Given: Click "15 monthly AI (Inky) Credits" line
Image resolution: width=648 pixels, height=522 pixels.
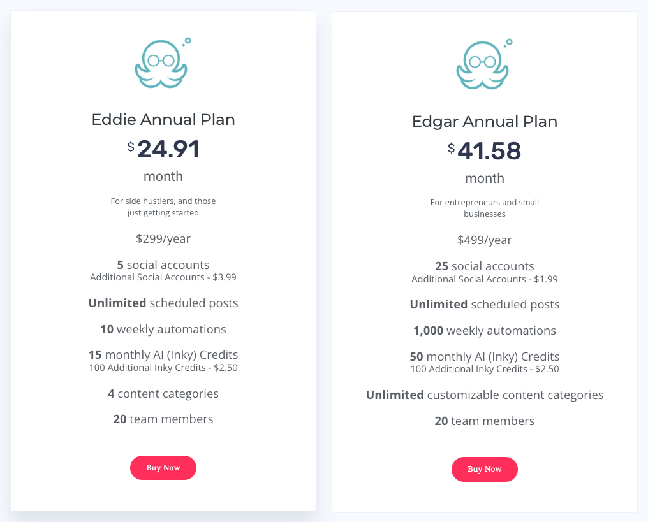Looking at the screenshot, I should [163, 355].
